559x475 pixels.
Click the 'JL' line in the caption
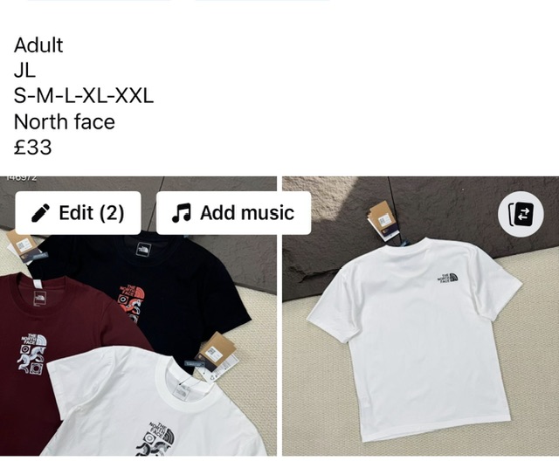click(x=24, y=71)
